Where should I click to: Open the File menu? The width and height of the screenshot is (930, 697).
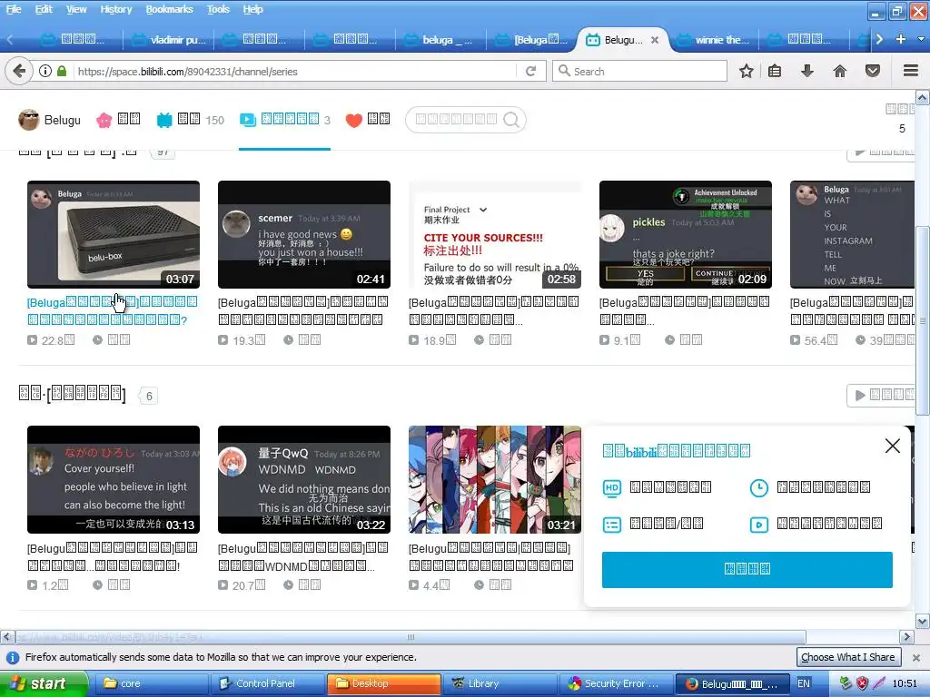click(x=13, y=9)
